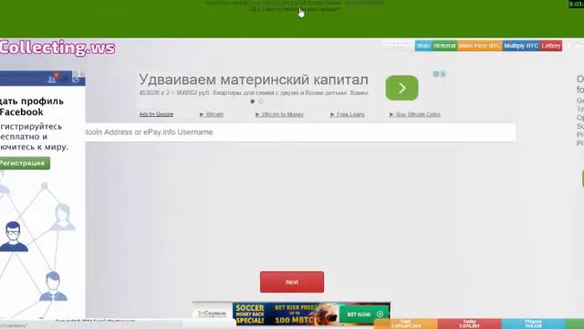Image resolution: width=584 pixels, height=329 pixels.
Task: Click the Collecting.ws site logo
Action: [57, 48]
